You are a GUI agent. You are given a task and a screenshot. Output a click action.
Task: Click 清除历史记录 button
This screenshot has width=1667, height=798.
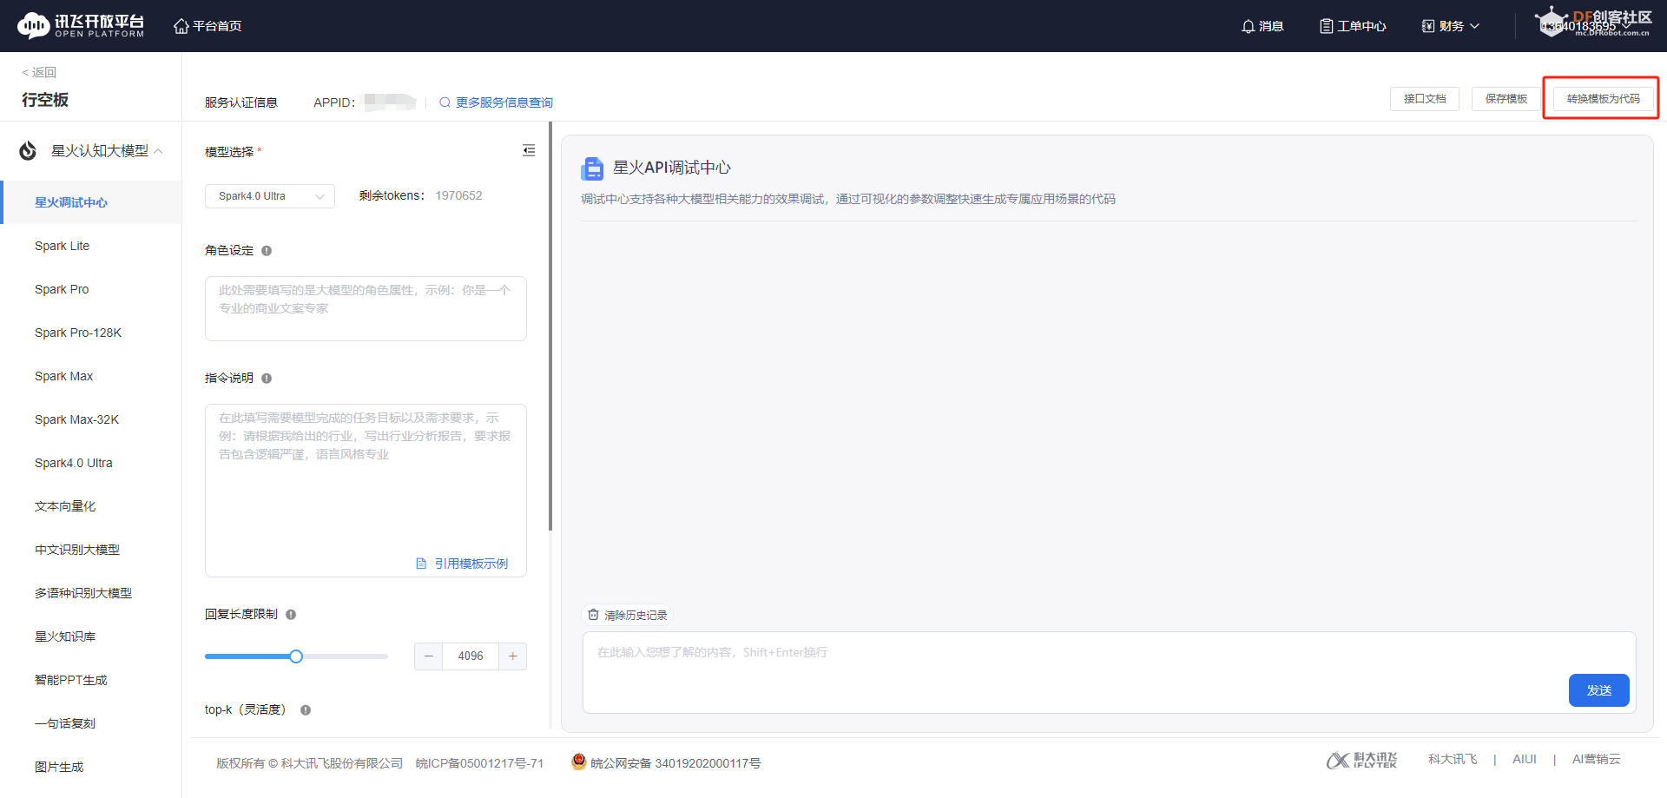coord(628,616)
